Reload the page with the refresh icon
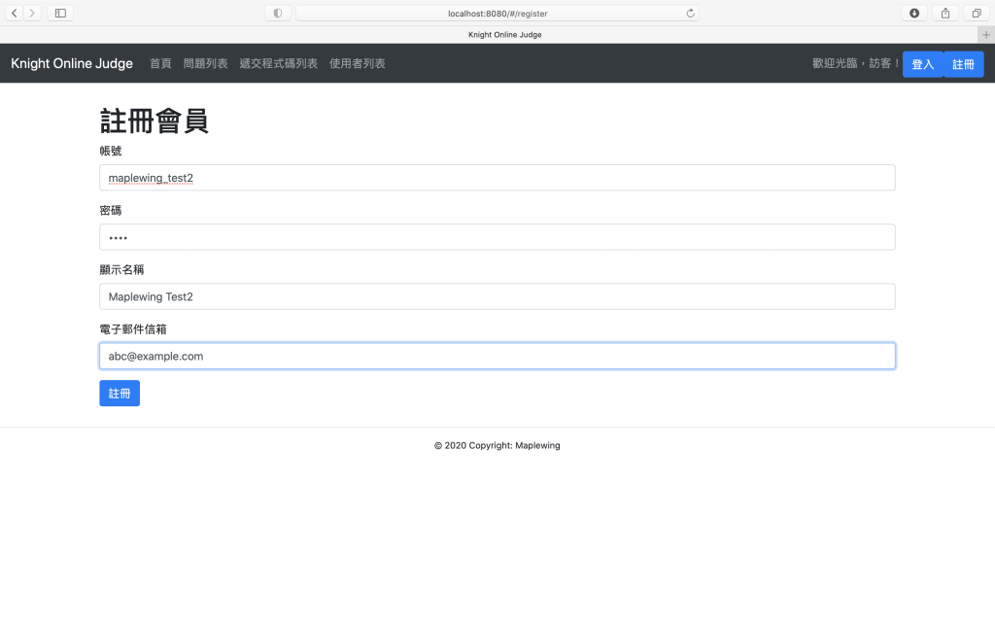 pyautogui.click(x=690, y=14)
